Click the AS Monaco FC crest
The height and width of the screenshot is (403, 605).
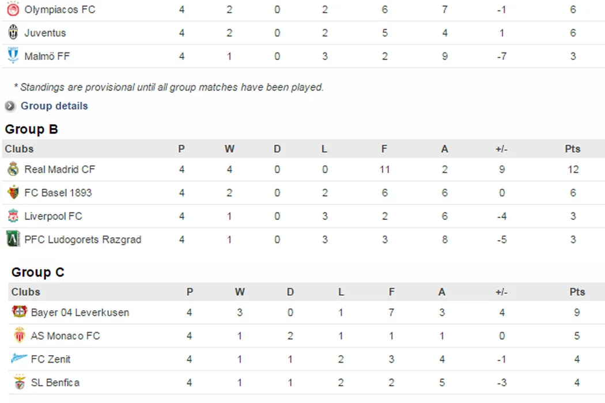[20, 336]
